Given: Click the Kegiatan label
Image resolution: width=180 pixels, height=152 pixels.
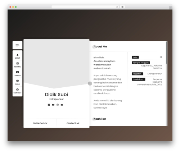Looking at the screenshot, I should click(138, 74).
